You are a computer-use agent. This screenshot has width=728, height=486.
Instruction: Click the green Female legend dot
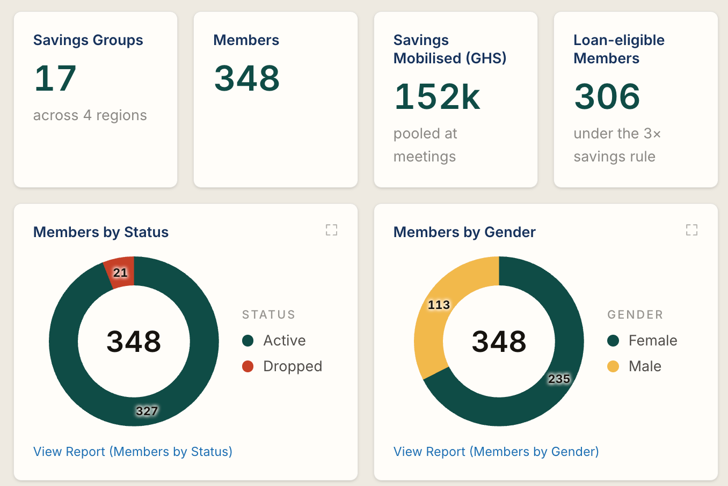click(x=613, y=341)
